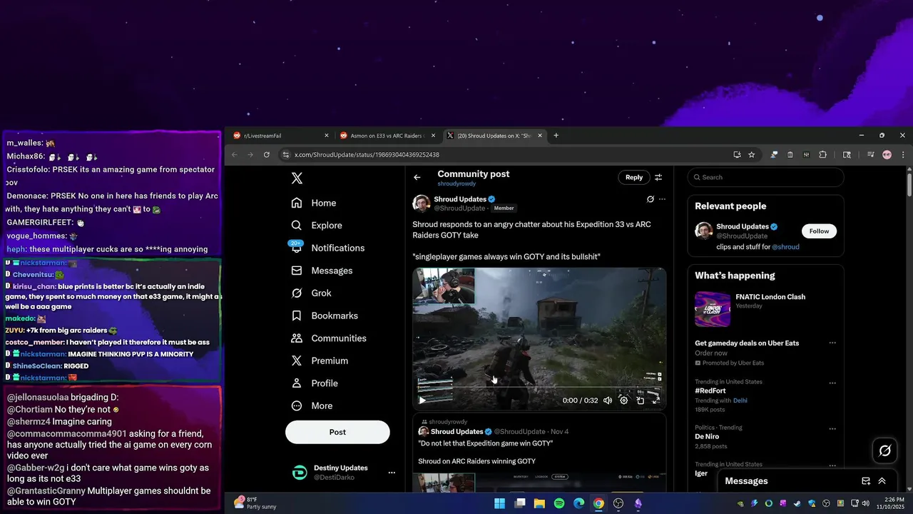Open OBS Studio from the taskbar
Screen dimensions: 913x514
tap(618, 503)
